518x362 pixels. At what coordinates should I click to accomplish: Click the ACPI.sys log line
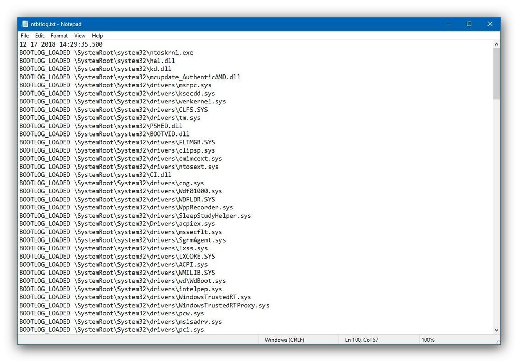114,264
